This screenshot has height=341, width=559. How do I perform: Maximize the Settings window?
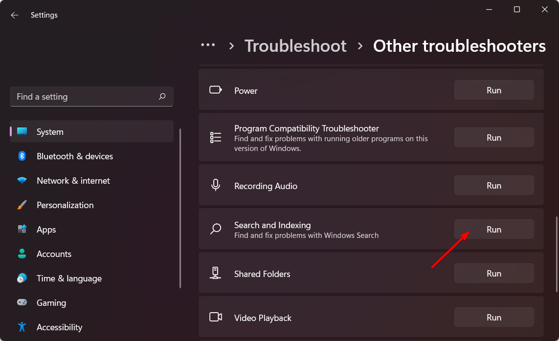[x=517, y=10]
